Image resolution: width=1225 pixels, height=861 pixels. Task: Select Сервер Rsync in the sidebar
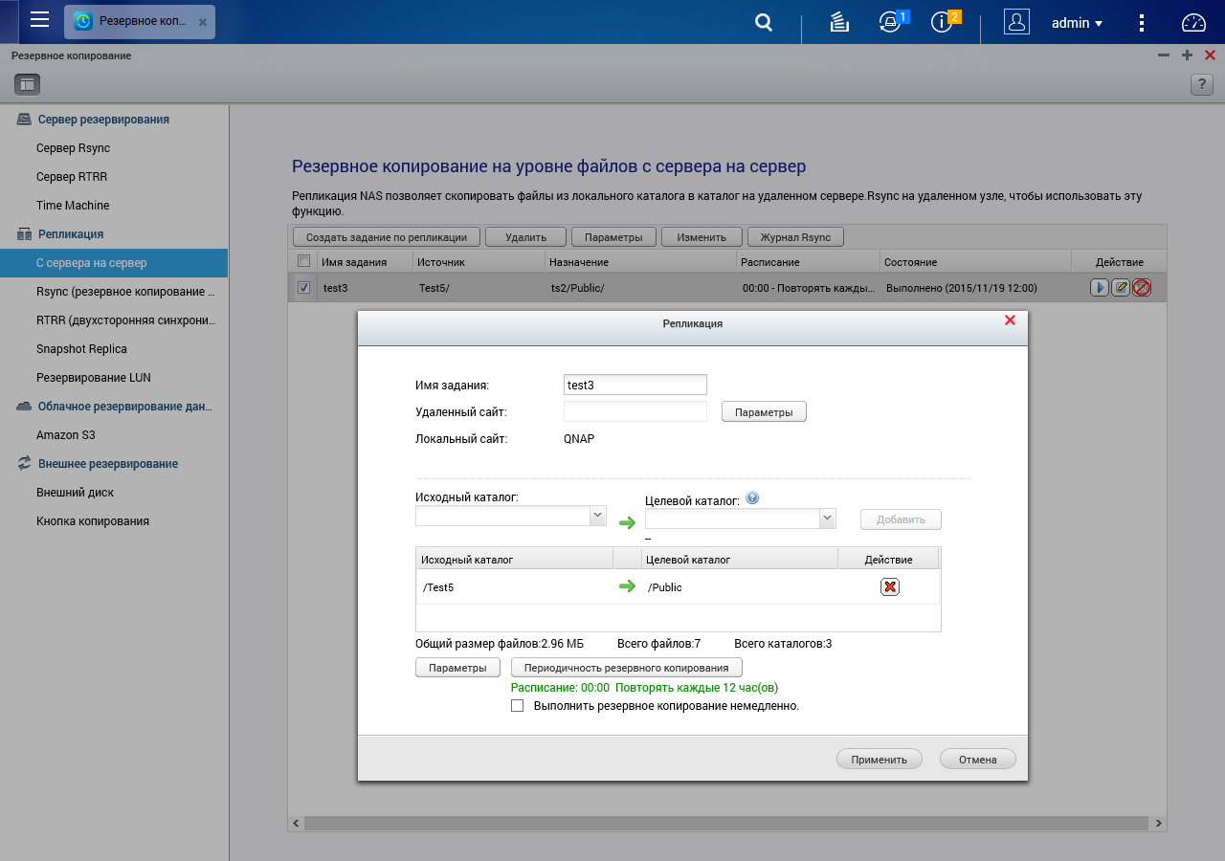(73, 148)
